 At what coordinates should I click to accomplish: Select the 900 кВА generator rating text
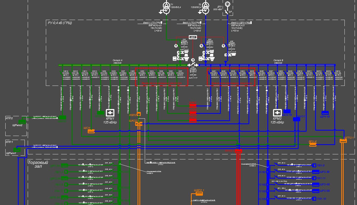[x=218, y=9]
